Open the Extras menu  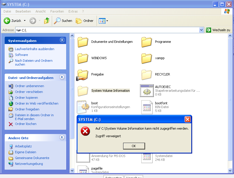[x=73, y=11]
